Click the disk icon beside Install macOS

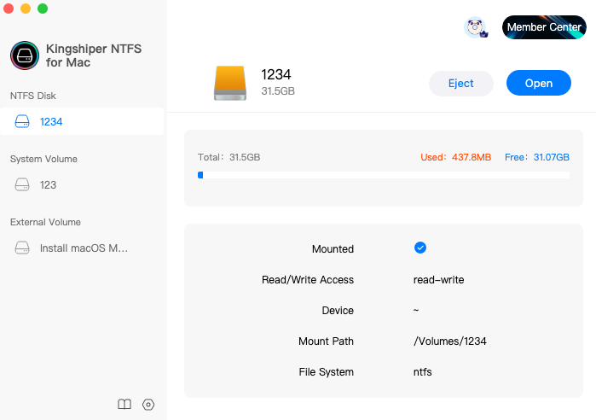pos(22,248)
